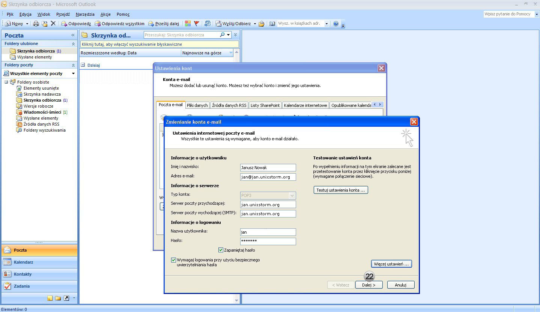Expand the query builder double chevron
Image resolution: width=540 pixels, height=312 pixels.
tap(235, 35)
